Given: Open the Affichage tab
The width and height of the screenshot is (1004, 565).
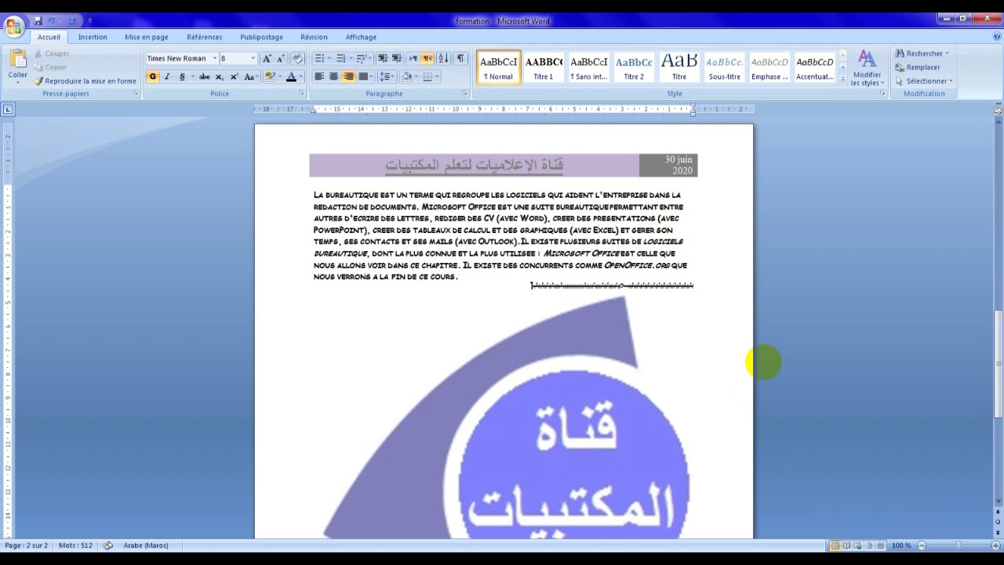Looking at the screenshot, I should [x=361, y=37].
